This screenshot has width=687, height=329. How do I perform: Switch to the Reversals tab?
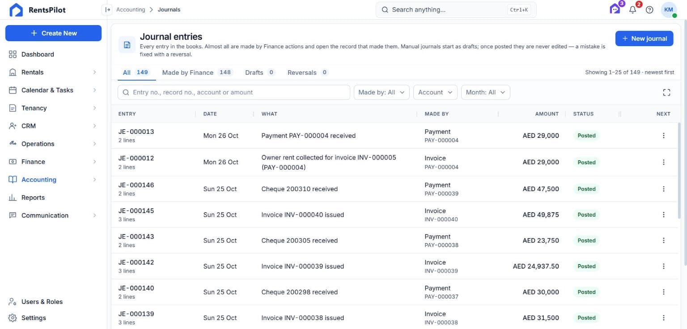click(x=308, y=73)
